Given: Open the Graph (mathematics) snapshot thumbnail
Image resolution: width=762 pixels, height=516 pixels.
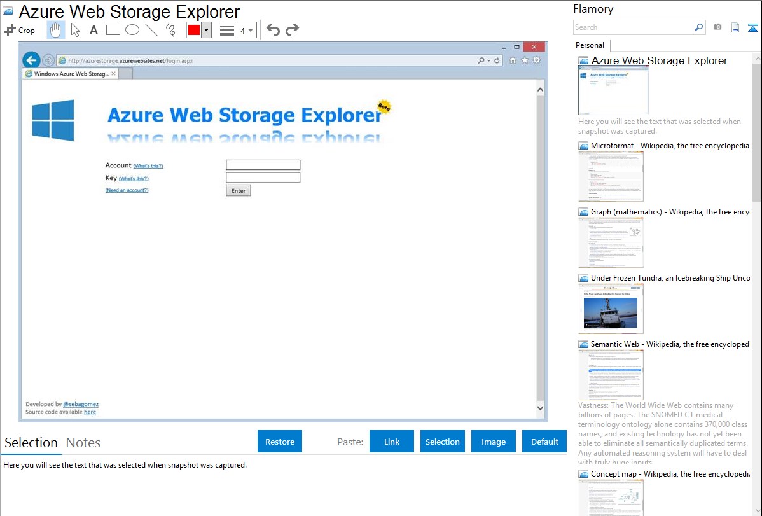Looking at the screenshot, I should point(611,242).
